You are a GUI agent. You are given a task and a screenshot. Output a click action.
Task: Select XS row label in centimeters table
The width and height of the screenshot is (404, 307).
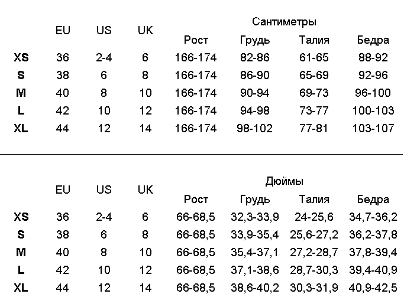pyautogui.click(x=21, y=57)
